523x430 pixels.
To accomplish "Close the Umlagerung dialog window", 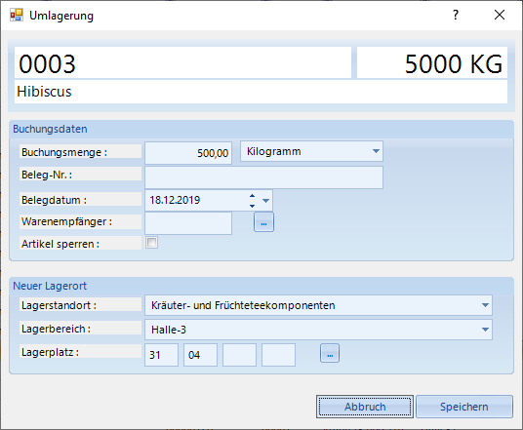I will [500, 15].
